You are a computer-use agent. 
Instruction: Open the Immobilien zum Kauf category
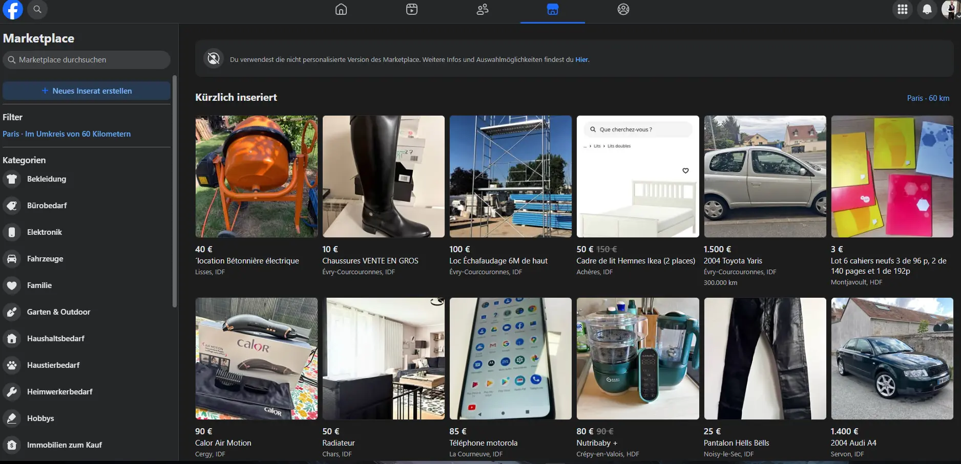87,445
